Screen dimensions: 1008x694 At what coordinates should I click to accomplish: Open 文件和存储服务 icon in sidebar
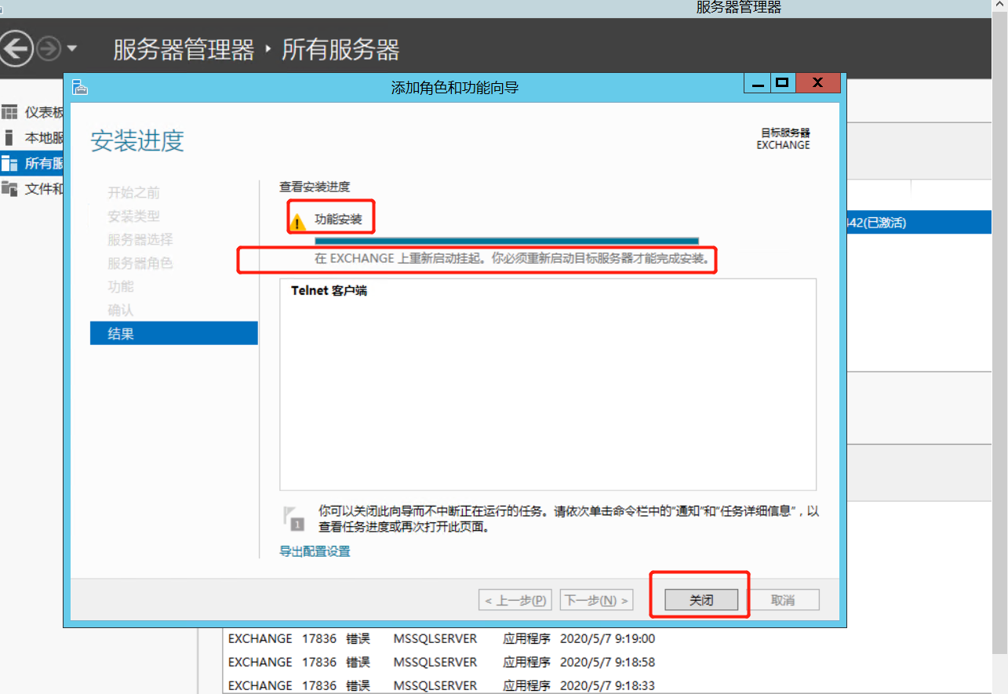click(x=9, y=189)
